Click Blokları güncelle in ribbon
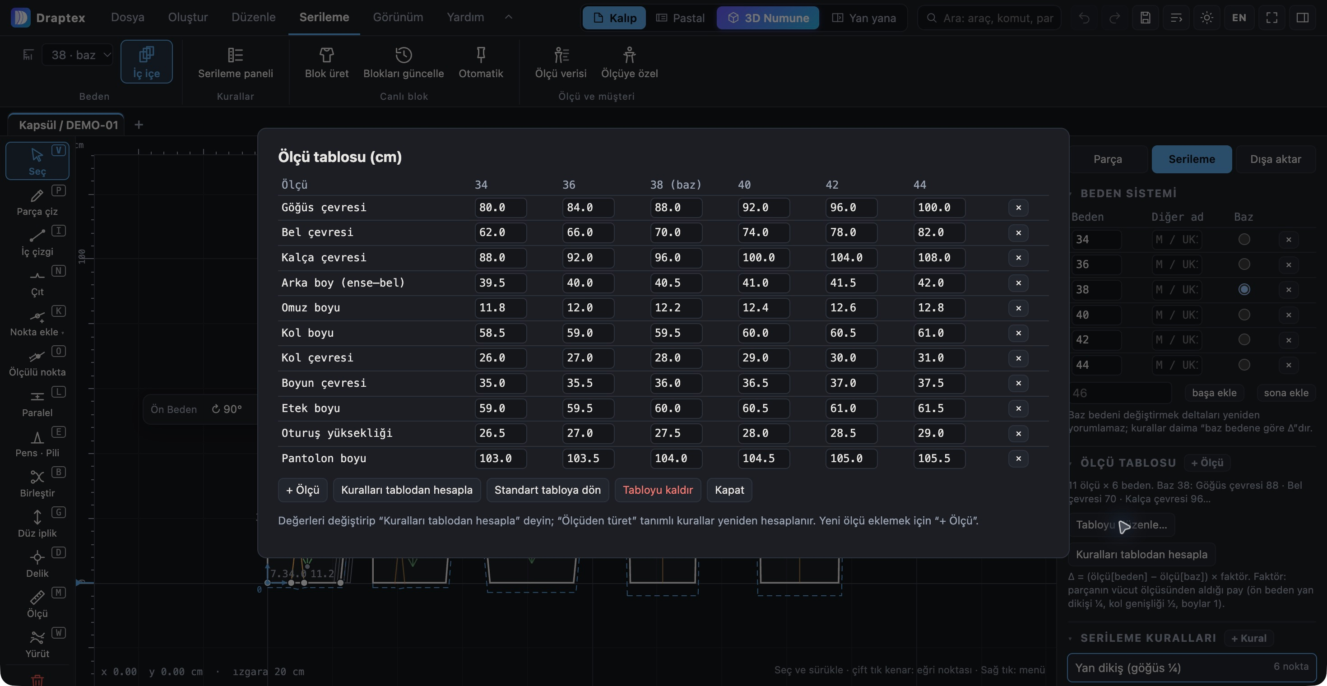This screenshot has height=686, width=1327. 404,62
